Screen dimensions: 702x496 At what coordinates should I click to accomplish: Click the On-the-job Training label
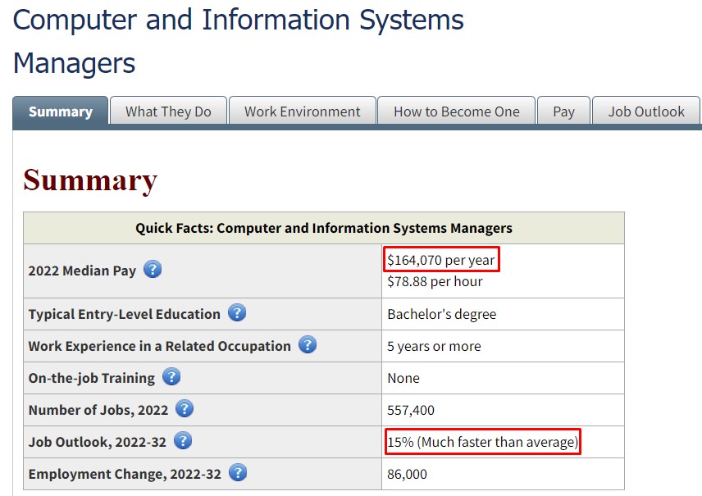coord(91,378)
